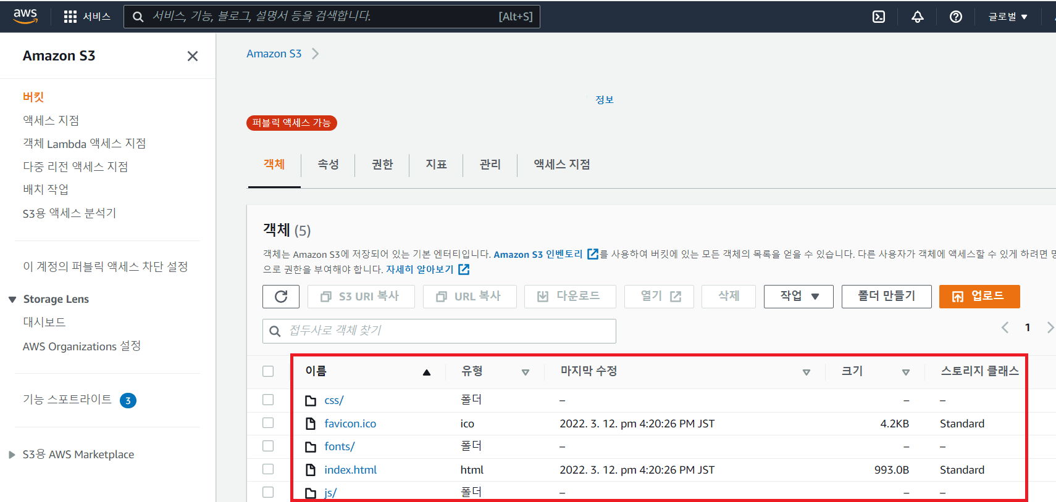
Task: Open S3용 액세스 분석기 in sidebar
Action: coord(70,213)
